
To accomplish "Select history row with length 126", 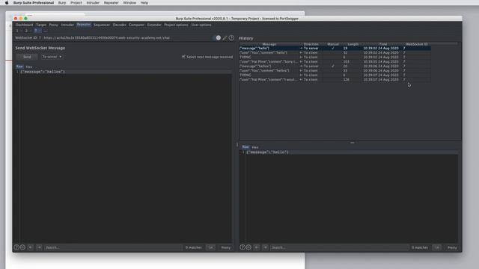I will (x=335, y=80).
